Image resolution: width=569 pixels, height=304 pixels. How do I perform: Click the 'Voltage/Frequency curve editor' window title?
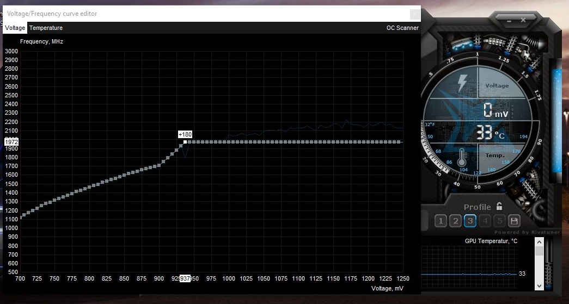tap(52, 14)
